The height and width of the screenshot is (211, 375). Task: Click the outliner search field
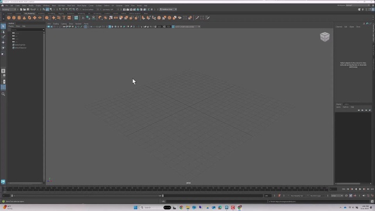click(26, 30)
